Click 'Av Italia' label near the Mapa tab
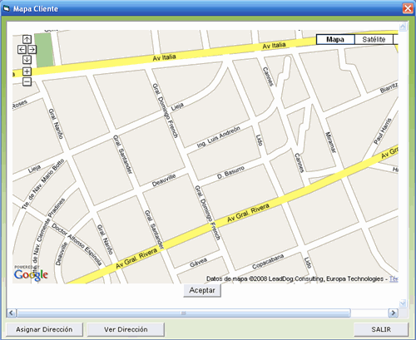Image resolution: width=416 pixels, height=340 pixels. [274, 46]
